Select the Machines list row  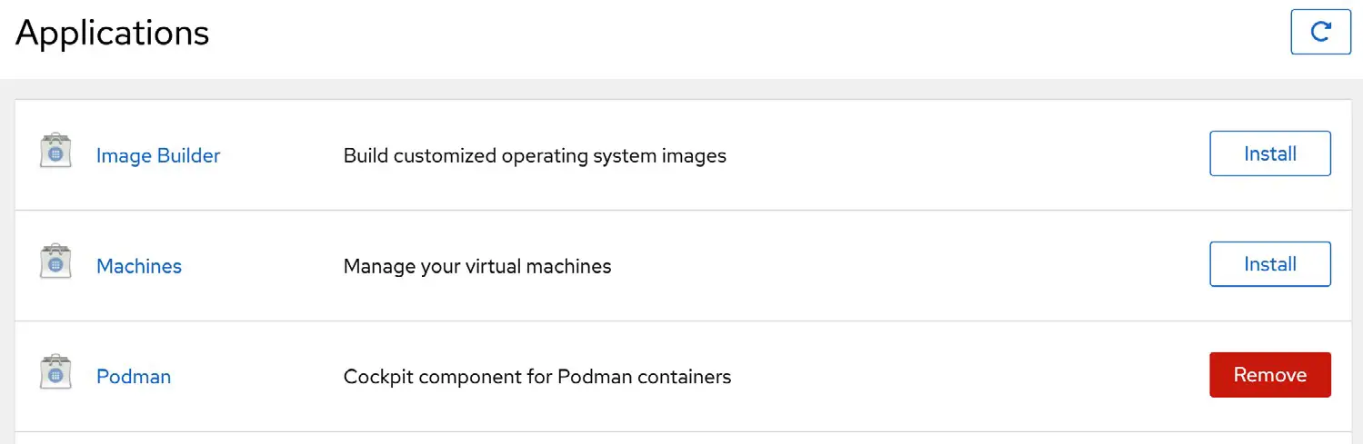point(683,266)
